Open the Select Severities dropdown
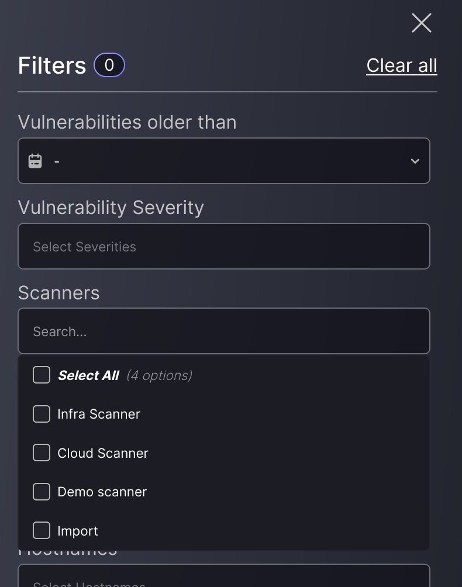The image size is (462, 587). 224,246
